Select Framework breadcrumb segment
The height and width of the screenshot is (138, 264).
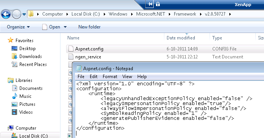pyautogui.click(x=185, y=14)
